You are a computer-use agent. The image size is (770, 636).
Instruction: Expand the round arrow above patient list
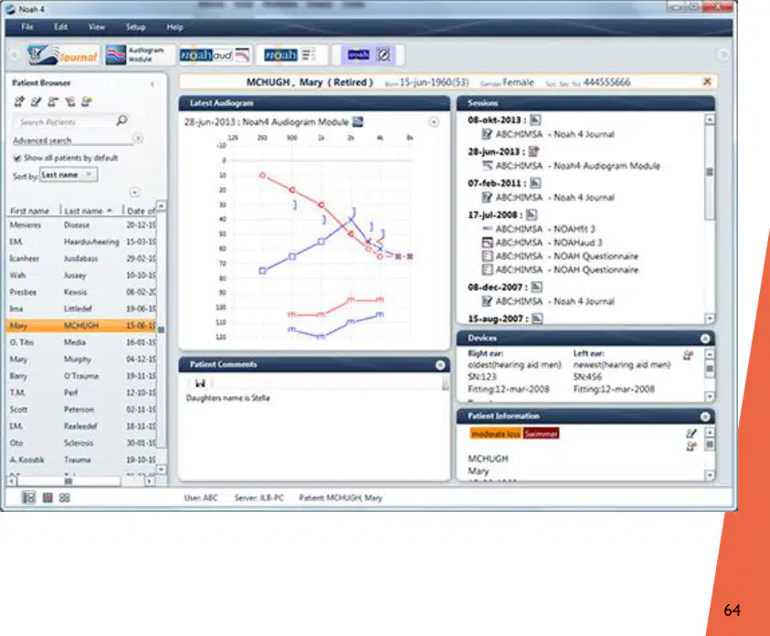(134, 192)
